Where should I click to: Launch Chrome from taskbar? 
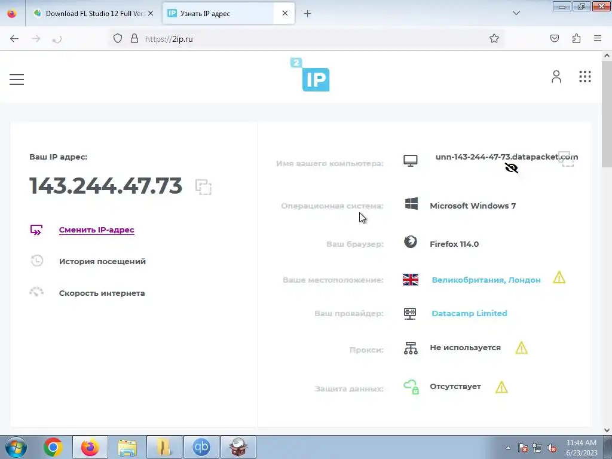53,447
